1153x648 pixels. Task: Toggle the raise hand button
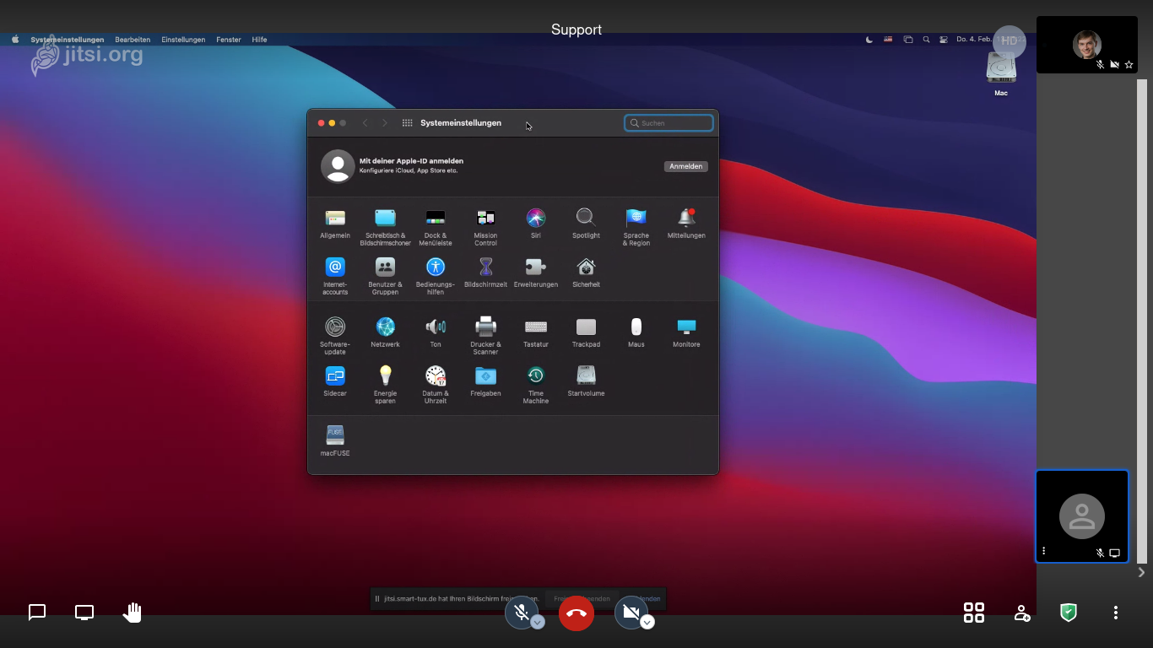tap(132, 613)
